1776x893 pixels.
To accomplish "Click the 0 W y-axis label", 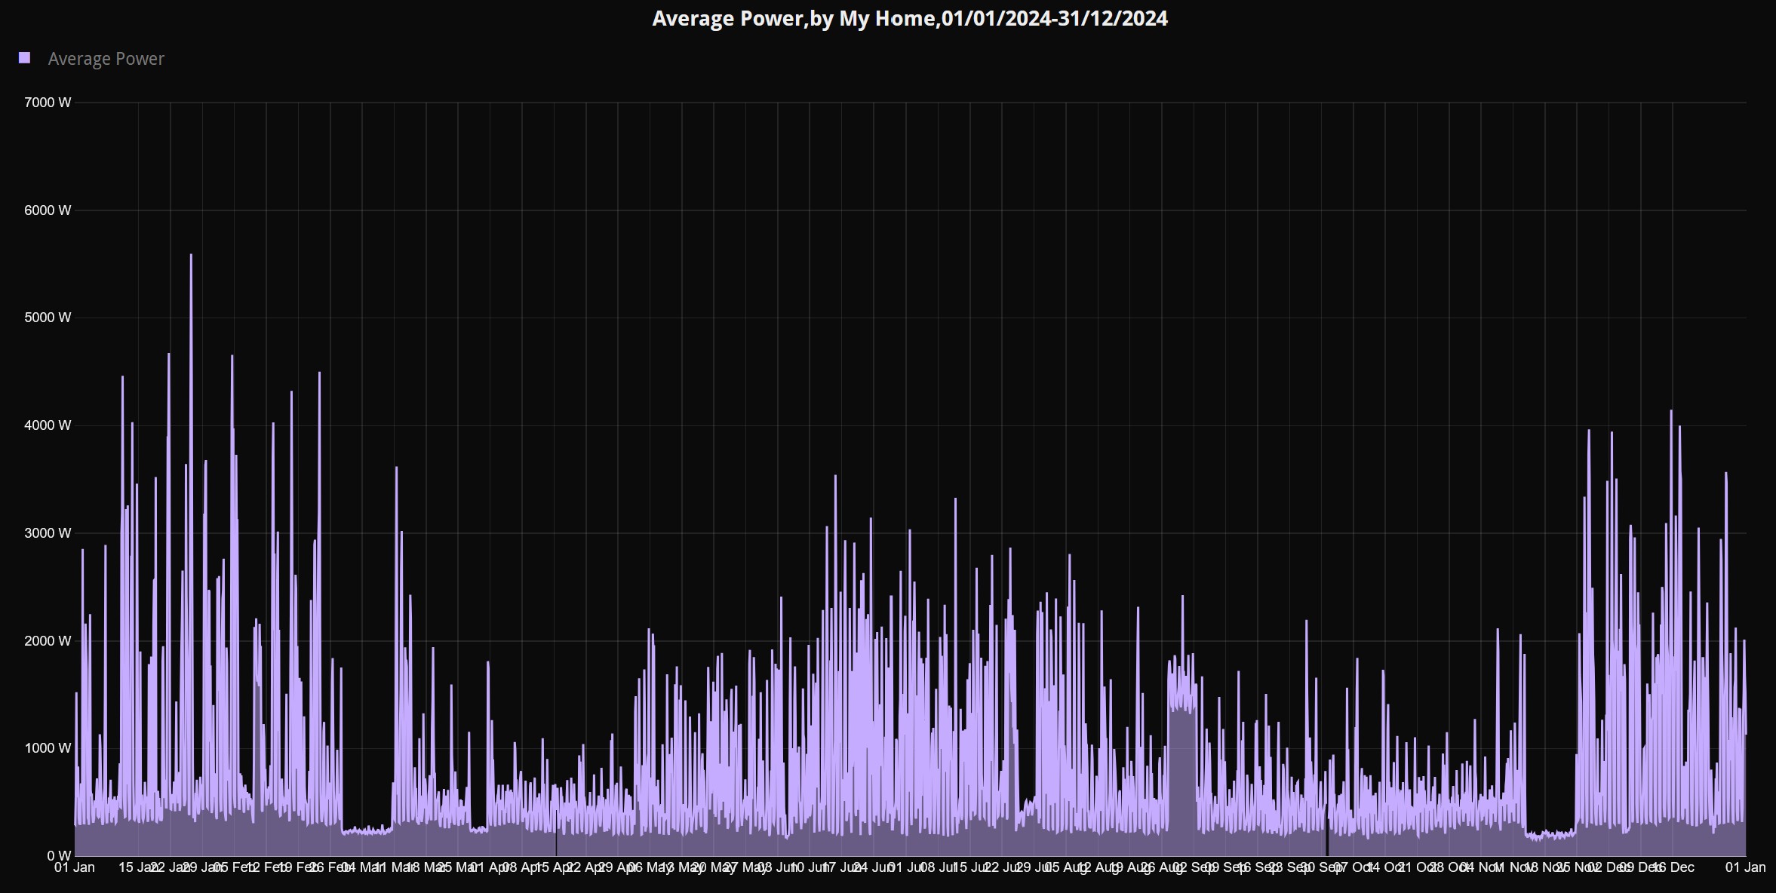I will [x=59, y=856].
